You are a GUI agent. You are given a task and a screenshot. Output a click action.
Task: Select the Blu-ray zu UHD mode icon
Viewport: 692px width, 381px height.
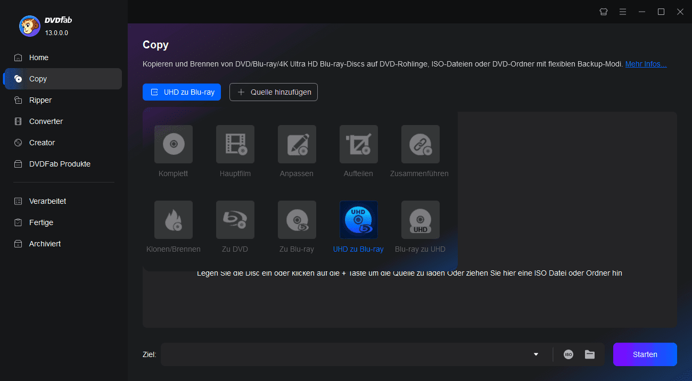point(421,220)
